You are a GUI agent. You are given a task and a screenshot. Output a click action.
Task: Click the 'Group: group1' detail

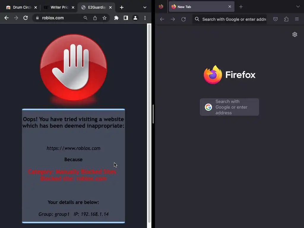[x=54, y=214]
